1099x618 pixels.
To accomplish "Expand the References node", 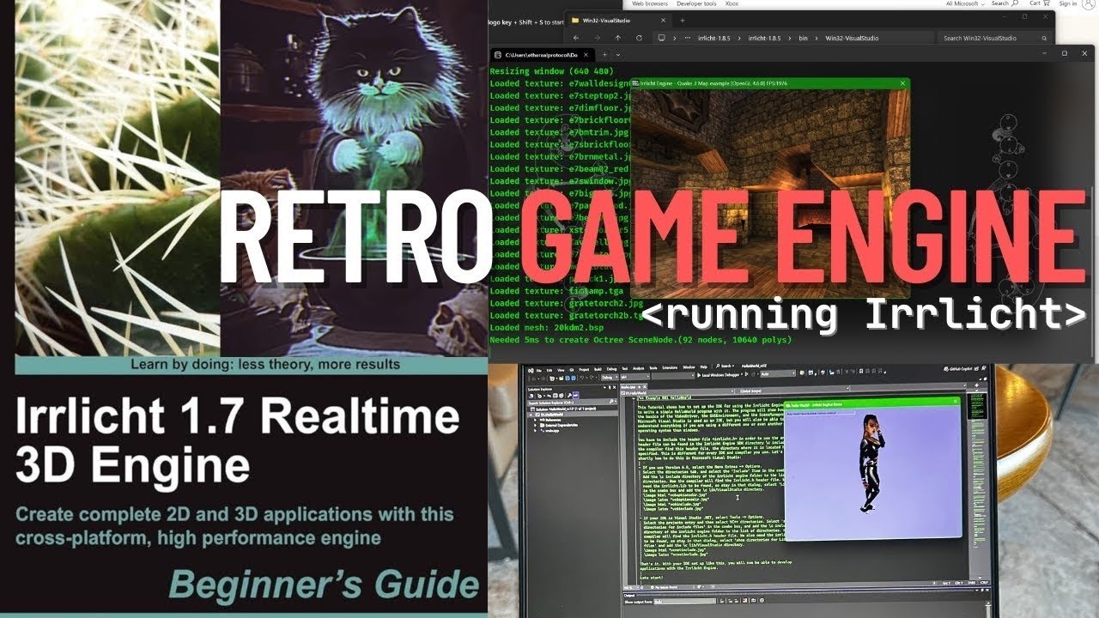I will click(x=535, y=420).
